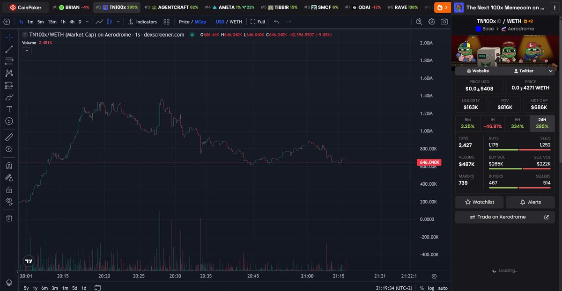Open the TradingView logo link
Viewport: 562px width, 291px height.
(29, 261)
